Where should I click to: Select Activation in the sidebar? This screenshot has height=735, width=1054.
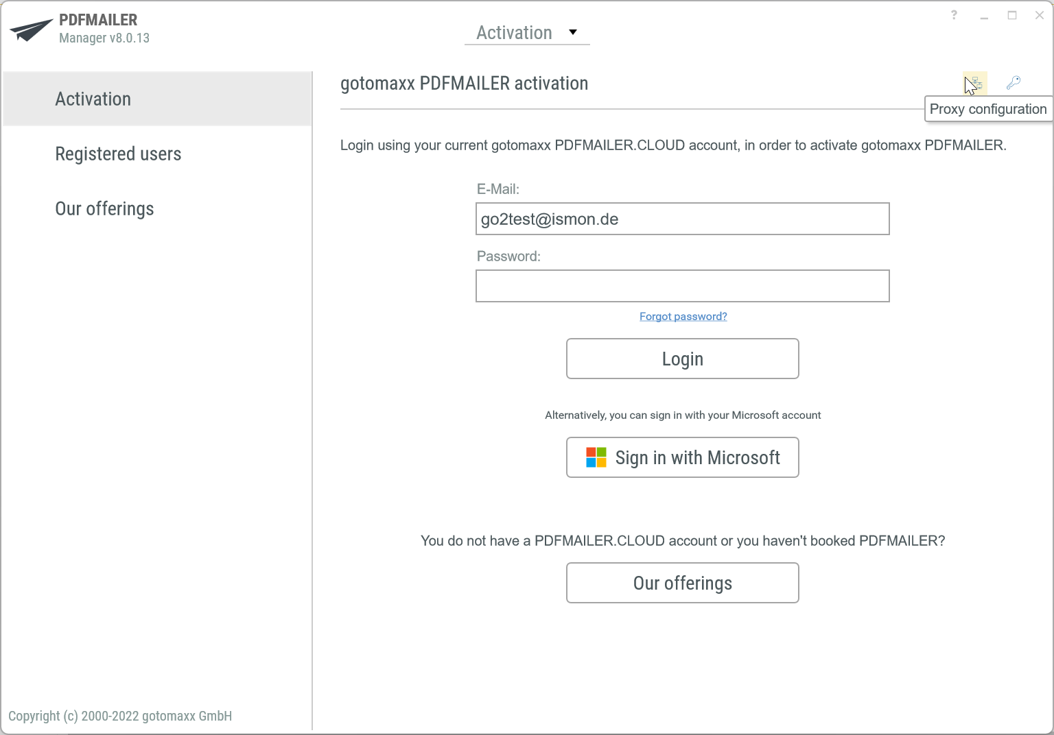[x=157, y=99]
